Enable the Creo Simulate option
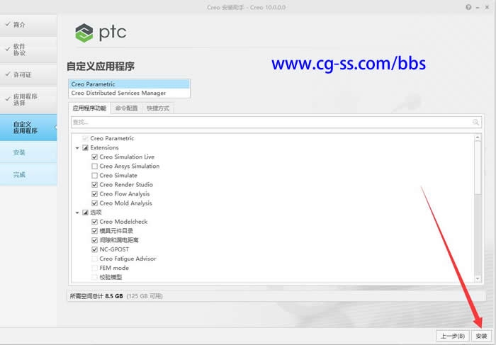Viewport: 496px width, 345px height. tap(95, 176)
